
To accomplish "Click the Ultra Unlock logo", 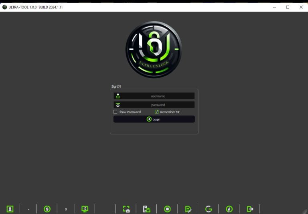I will (x=154, y=49).
